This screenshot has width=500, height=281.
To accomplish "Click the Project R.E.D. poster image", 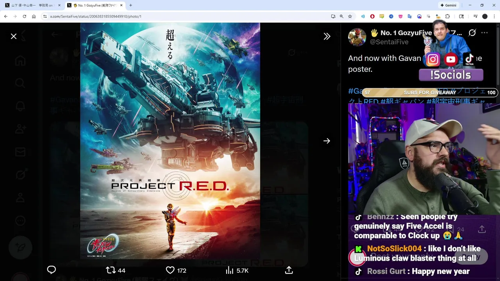I will point(170,141).
